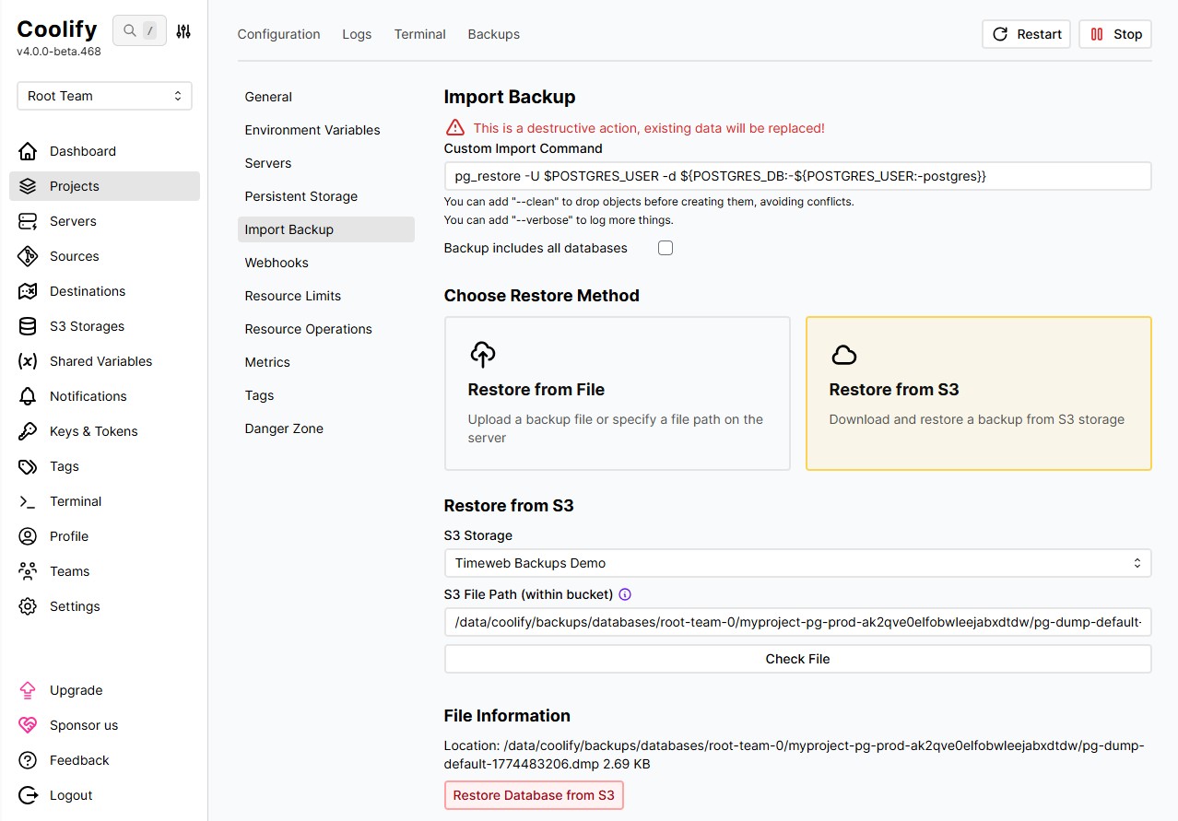The image size is (1178, 821).
Task: Click the S3 Storages database icon
Action: [x=28, y=326]
